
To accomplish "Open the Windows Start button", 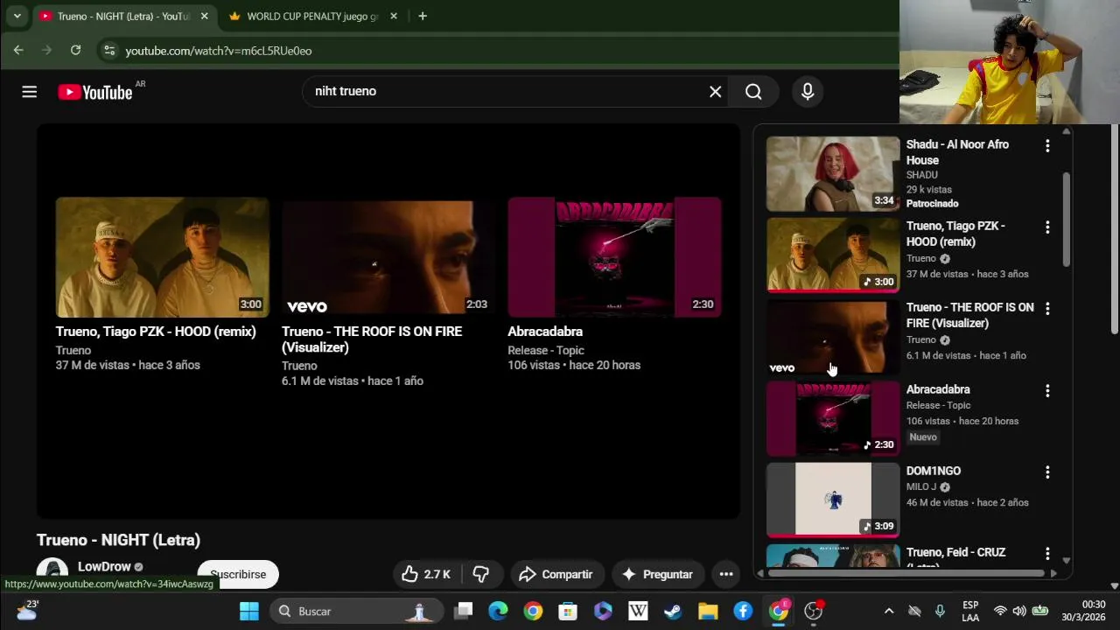I will (x=249, y=611).
